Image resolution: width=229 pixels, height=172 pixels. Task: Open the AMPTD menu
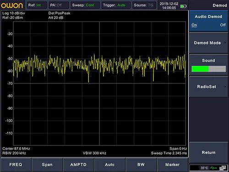[x=78, y=165]
